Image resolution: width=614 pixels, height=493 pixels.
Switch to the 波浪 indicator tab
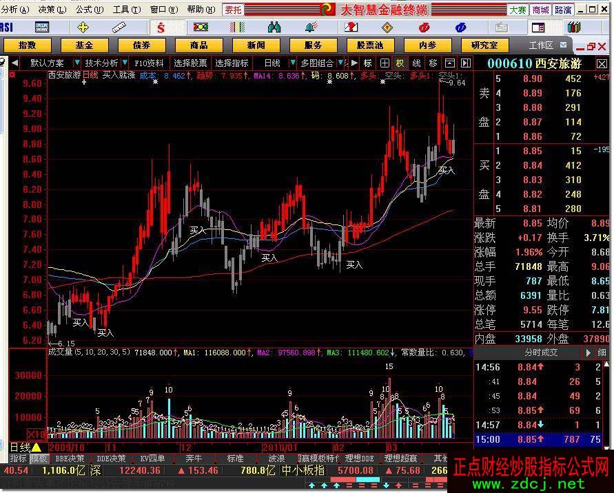276,459
